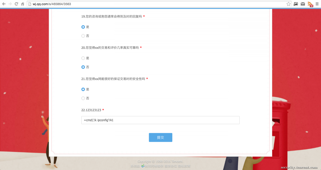Viewport: 321px width, 170px height.
Task: Click the page icon in the address bar
Action: click(x=30, y=4)
